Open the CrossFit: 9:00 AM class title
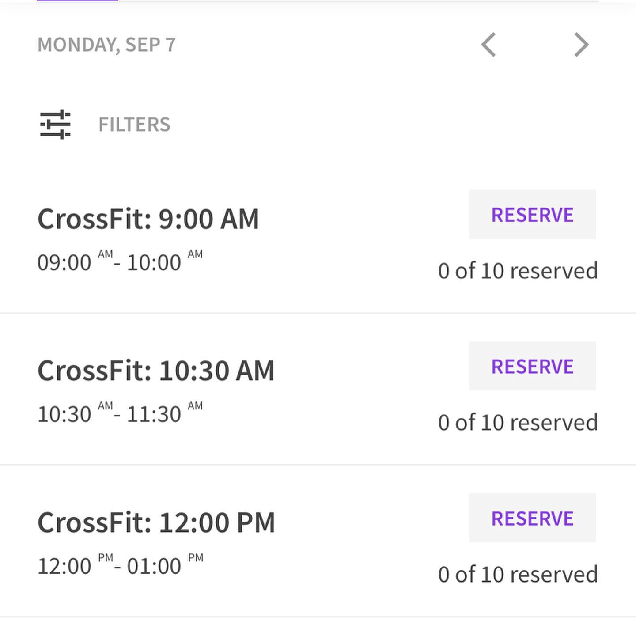 click(x=148, y=219)
